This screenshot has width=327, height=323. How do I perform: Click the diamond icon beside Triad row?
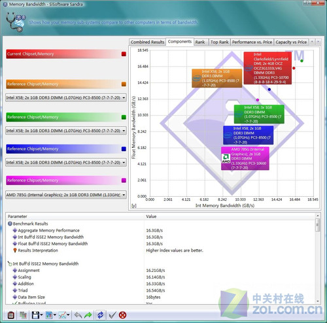[15, 290]
